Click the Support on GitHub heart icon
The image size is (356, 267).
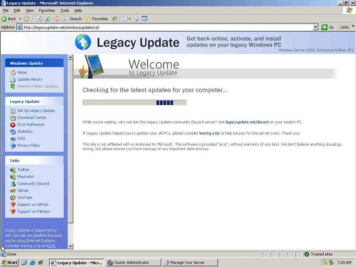click(x=13, y=204)
